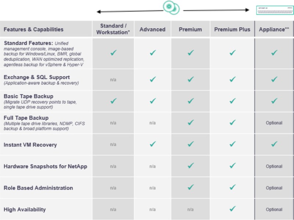294x220 pixels.
Task: Click the Instant VM Recovery row label
Action: tap(30, 145)
